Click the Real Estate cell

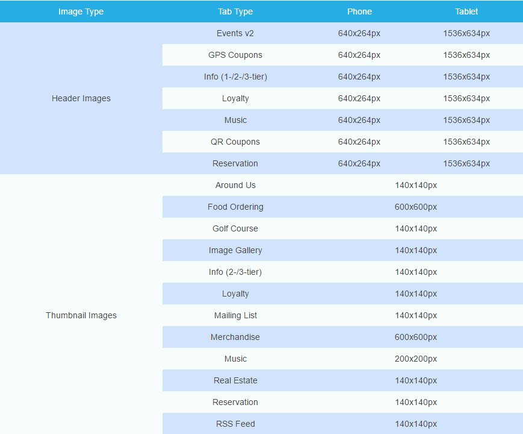click(x=235, y=380)
